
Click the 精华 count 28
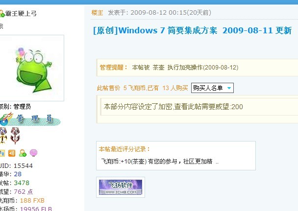pos(18,174)
